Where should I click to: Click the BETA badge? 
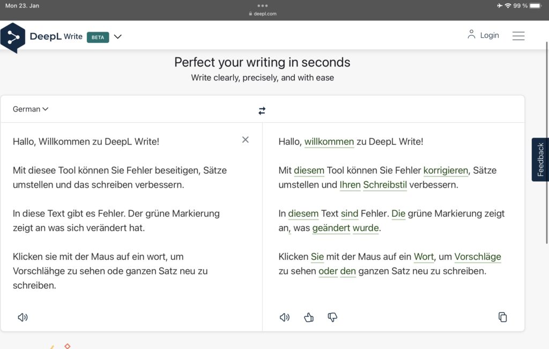tap(98, 37)
